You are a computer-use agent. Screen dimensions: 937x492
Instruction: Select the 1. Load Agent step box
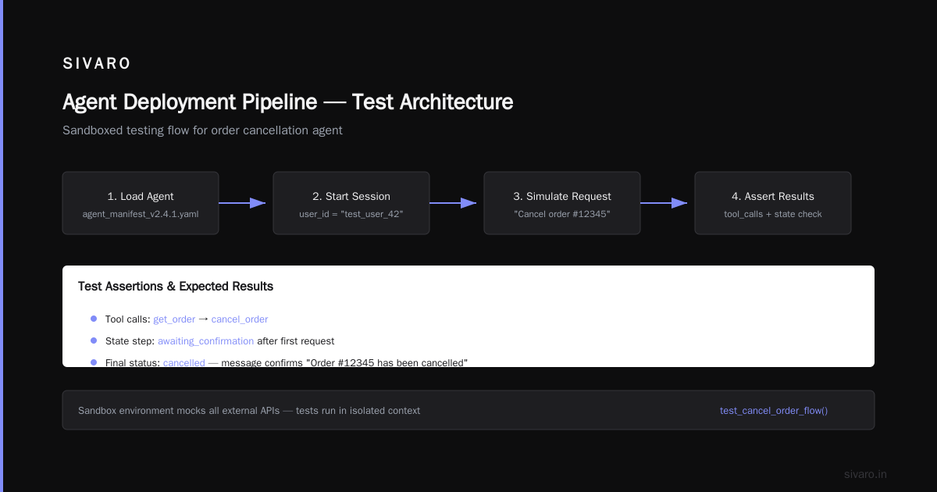point(141,203)
